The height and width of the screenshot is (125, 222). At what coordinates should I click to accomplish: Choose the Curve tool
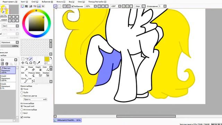coord(25,80)
